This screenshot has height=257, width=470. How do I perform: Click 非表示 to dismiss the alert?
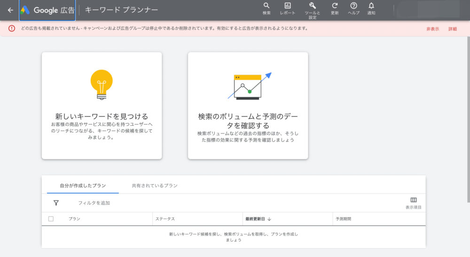point(432,29)
